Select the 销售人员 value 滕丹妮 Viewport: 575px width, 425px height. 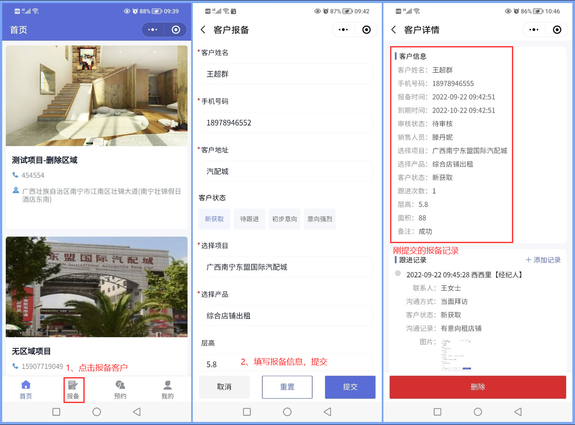tap(442, 137)
